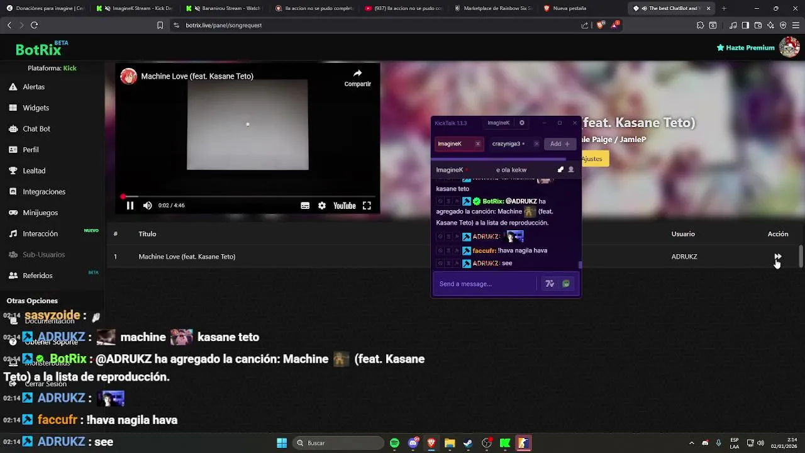Bookmark this page
Viewport: 805px width, 453px height.
pos(160,25)
